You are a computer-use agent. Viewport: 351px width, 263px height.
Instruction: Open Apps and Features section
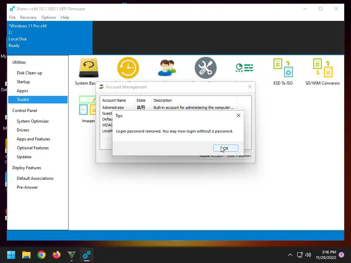click(x=38, y=139)
